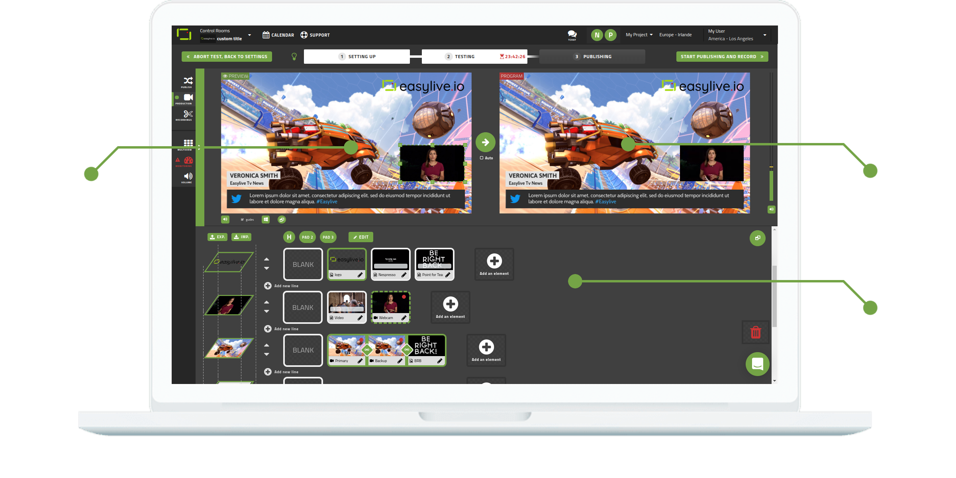Open the Calendar menu
The width and height of the screenshot is (956, 478).
coord(278,35)
